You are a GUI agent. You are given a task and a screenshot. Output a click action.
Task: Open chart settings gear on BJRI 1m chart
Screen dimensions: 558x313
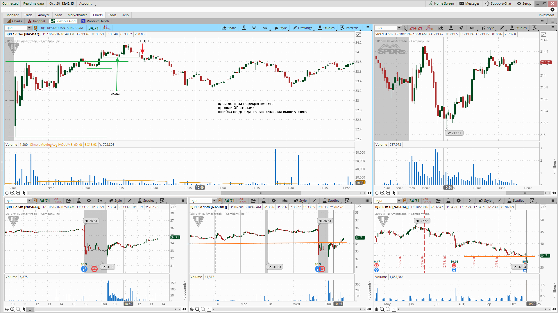[x=254, y=28]
